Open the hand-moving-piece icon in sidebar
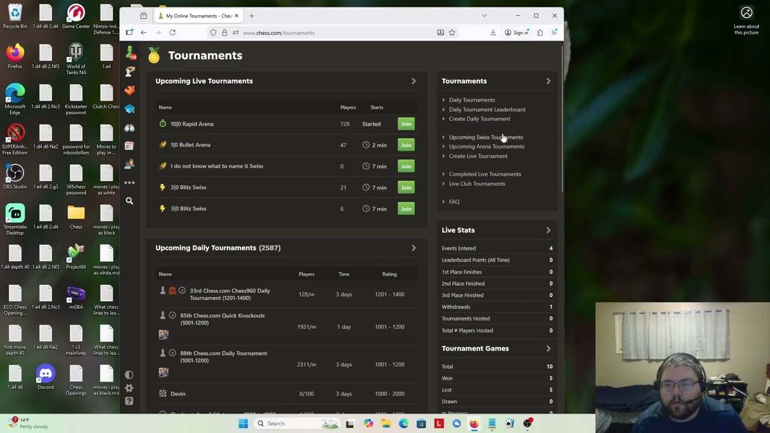Image resolution: width=770 pixels, height=433 pixels. tap(129, 72)
